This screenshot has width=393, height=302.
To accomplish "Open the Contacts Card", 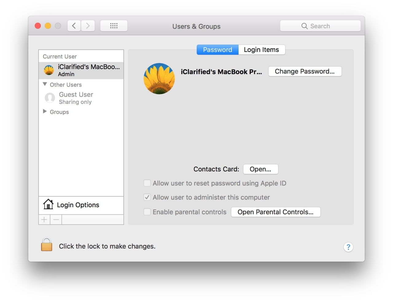I will [260, 169].
